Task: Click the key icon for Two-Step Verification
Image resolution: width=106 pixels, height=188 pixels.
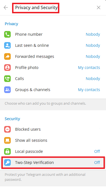Action: 7,163
